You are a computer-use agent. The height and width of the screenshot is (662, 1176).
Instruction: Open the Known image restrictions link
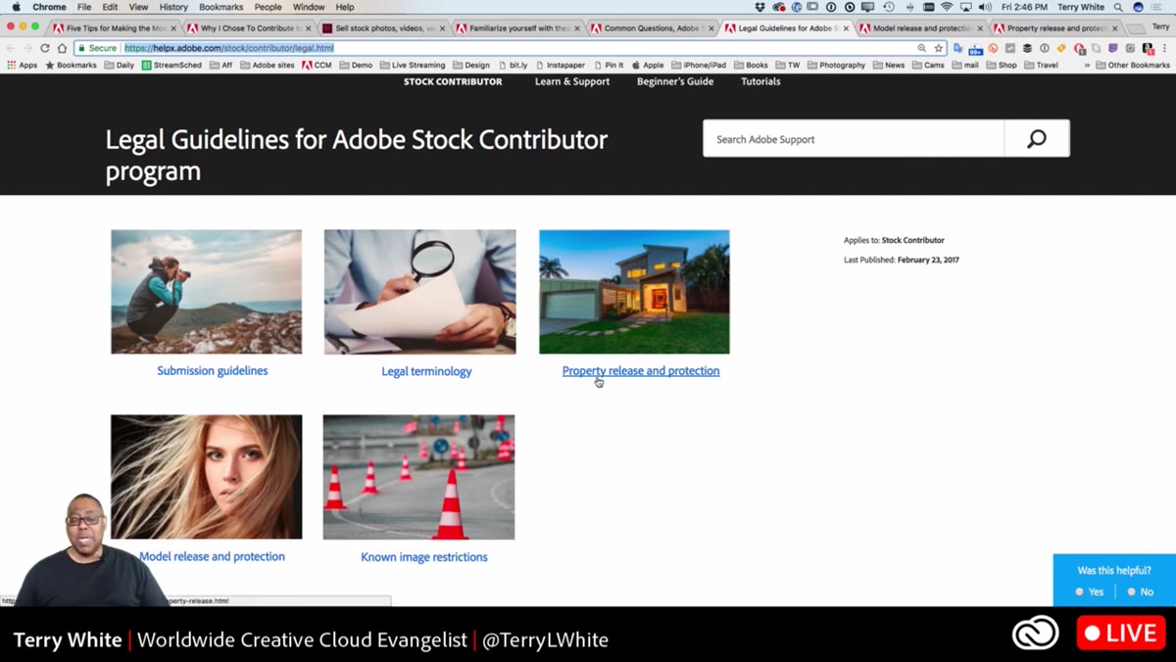point(424,556)
